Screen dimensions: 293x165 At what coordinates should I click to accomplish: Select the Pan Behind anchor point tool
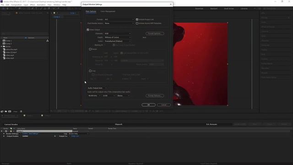[x=24, y=8]
